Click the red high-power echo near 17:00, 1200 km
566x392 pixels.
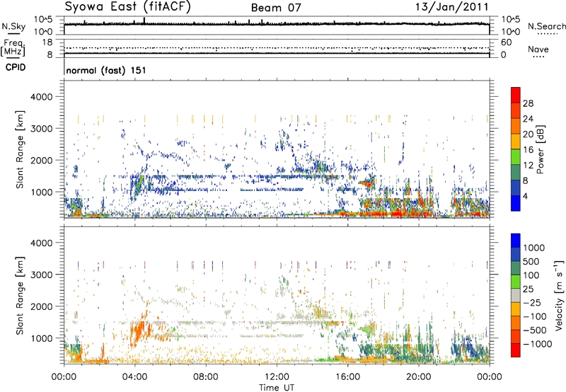coord(368,184)
